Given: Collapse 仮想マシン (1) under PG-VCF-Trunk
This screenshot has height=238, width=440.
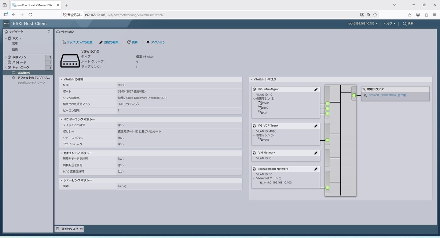Looking at the screenshot, I should coord(254,135).
